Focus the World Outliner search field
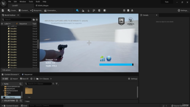 16,20
